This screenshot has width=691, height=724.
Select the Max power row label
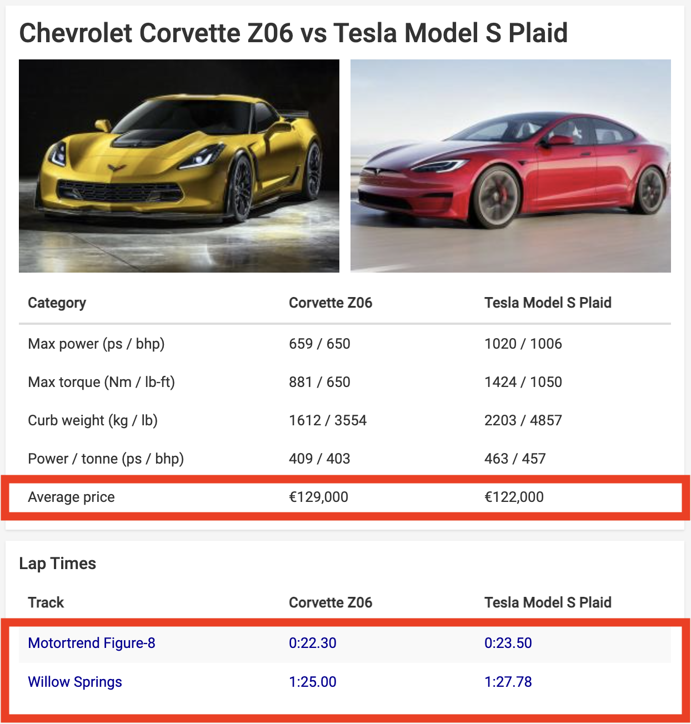pyautogui.click(x=96, y=344)
